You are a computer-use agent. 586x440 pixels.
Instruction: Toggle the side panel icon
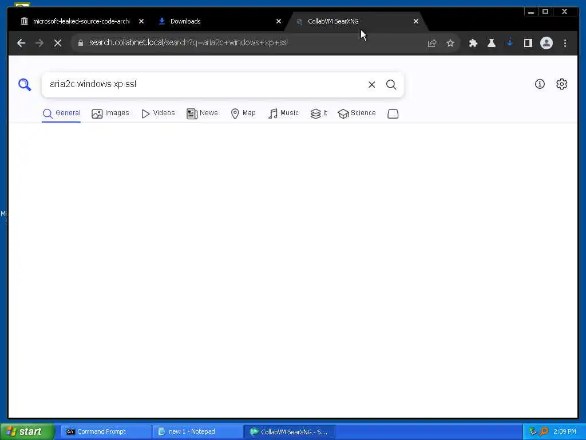point(528,43)
